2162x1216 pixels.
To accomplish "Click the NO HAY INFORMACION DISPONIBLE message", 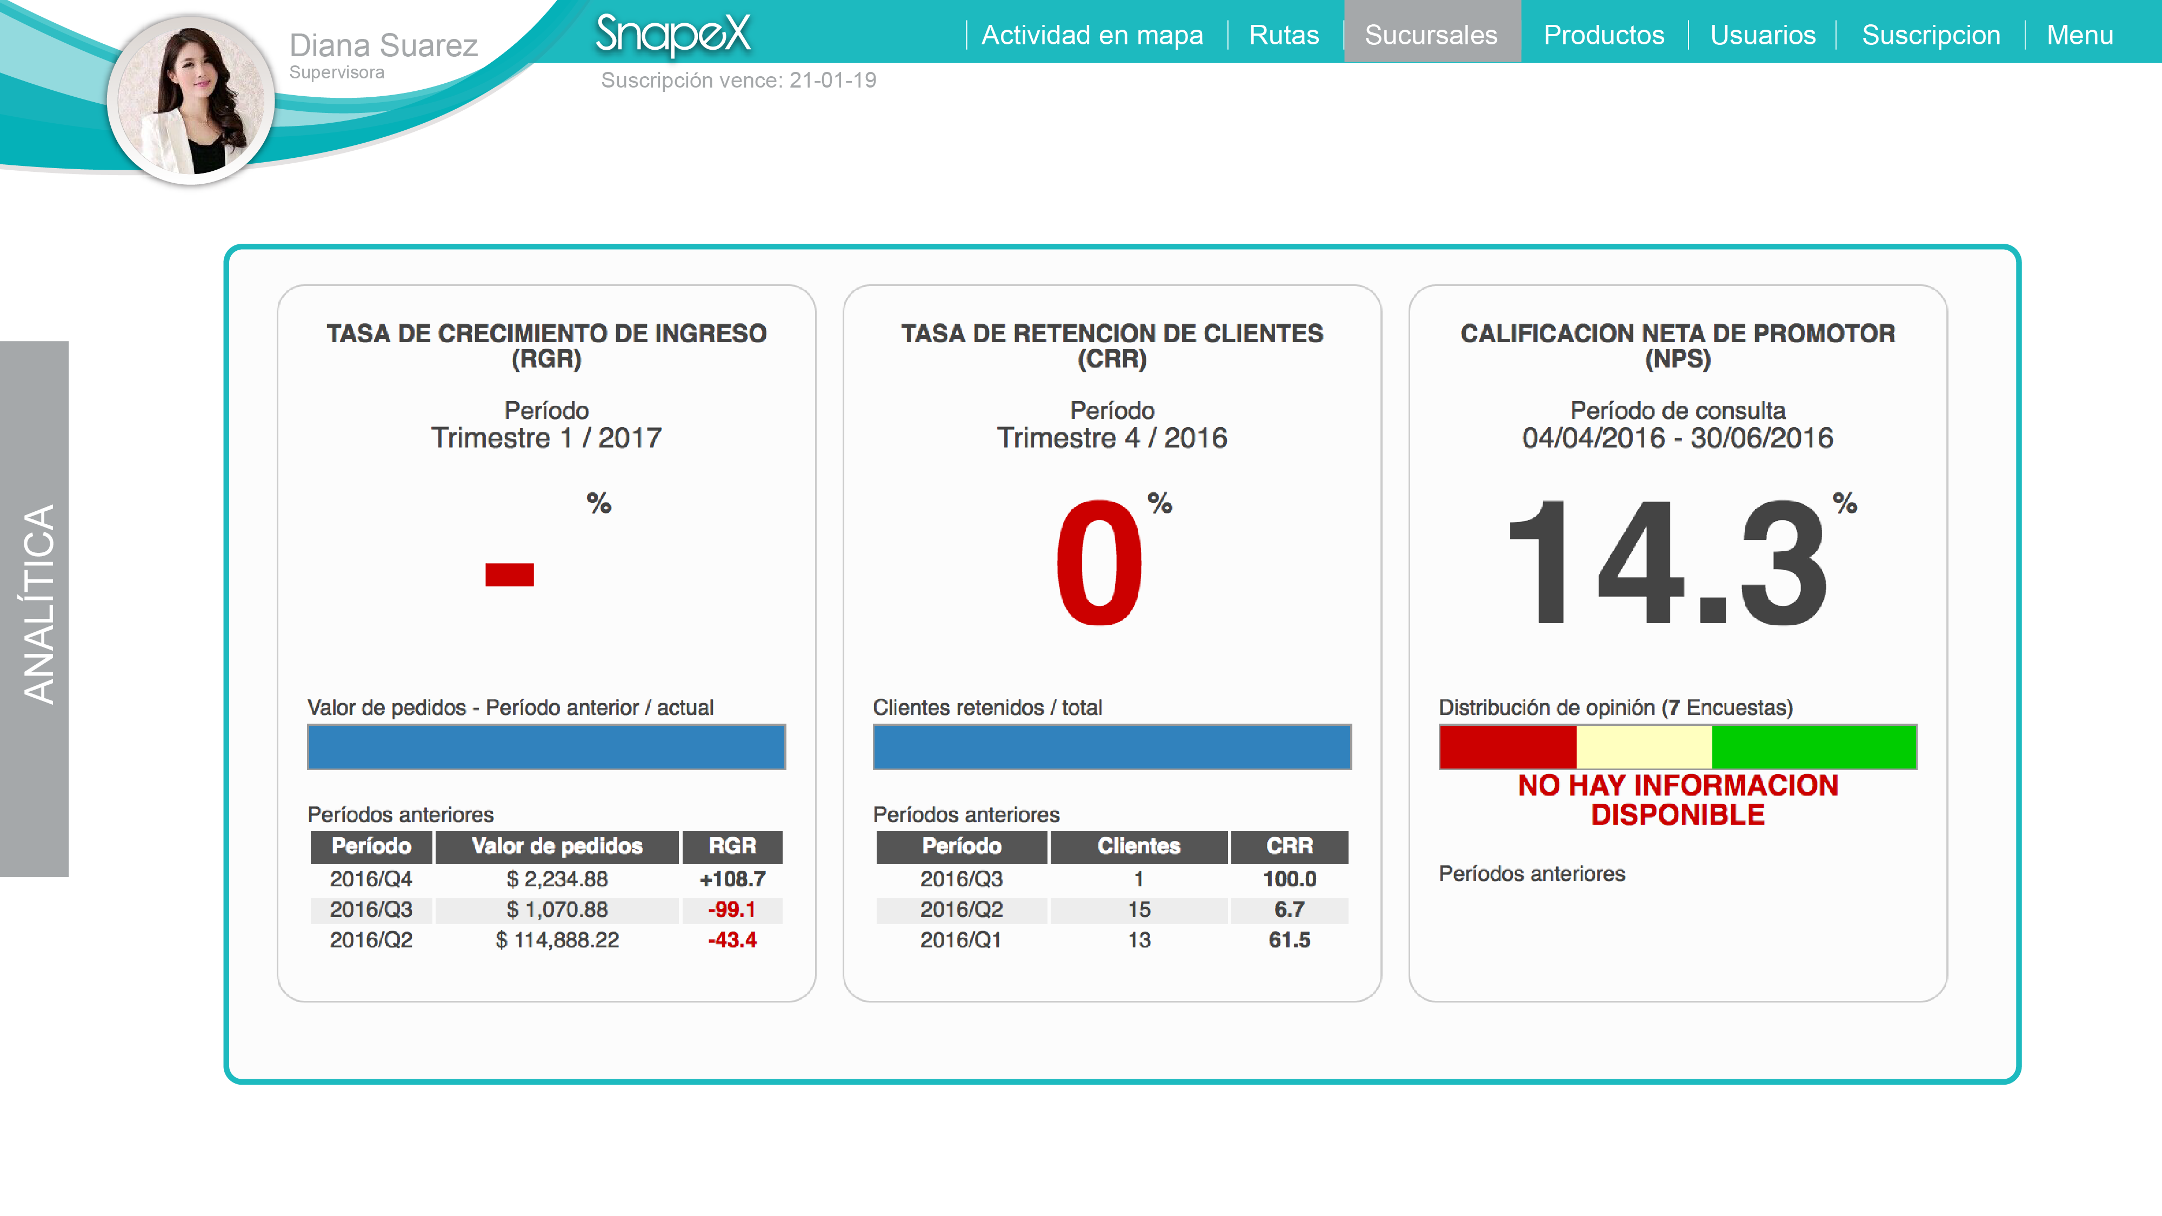I will click(x=1678, y=800).
